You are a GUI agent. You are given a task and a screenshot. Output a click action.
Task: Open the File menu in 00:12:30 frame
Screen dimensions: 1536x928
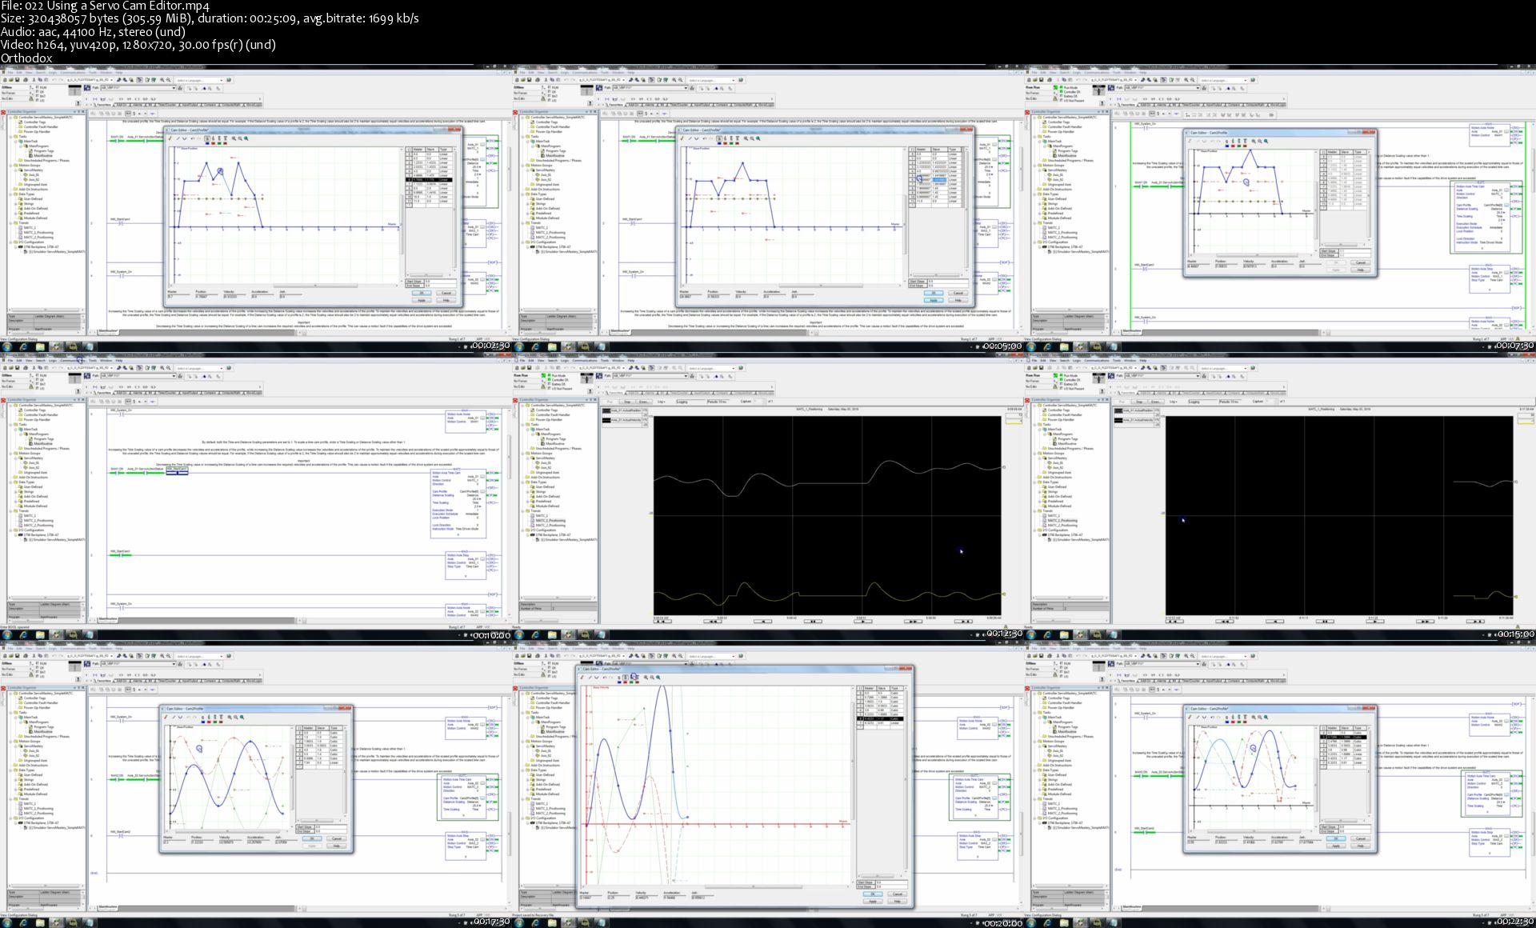tap(522, 361)
